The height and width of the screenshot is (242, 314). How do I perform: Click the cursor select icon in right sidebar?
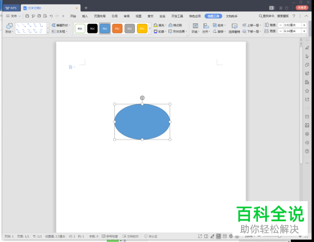point(307,56)
